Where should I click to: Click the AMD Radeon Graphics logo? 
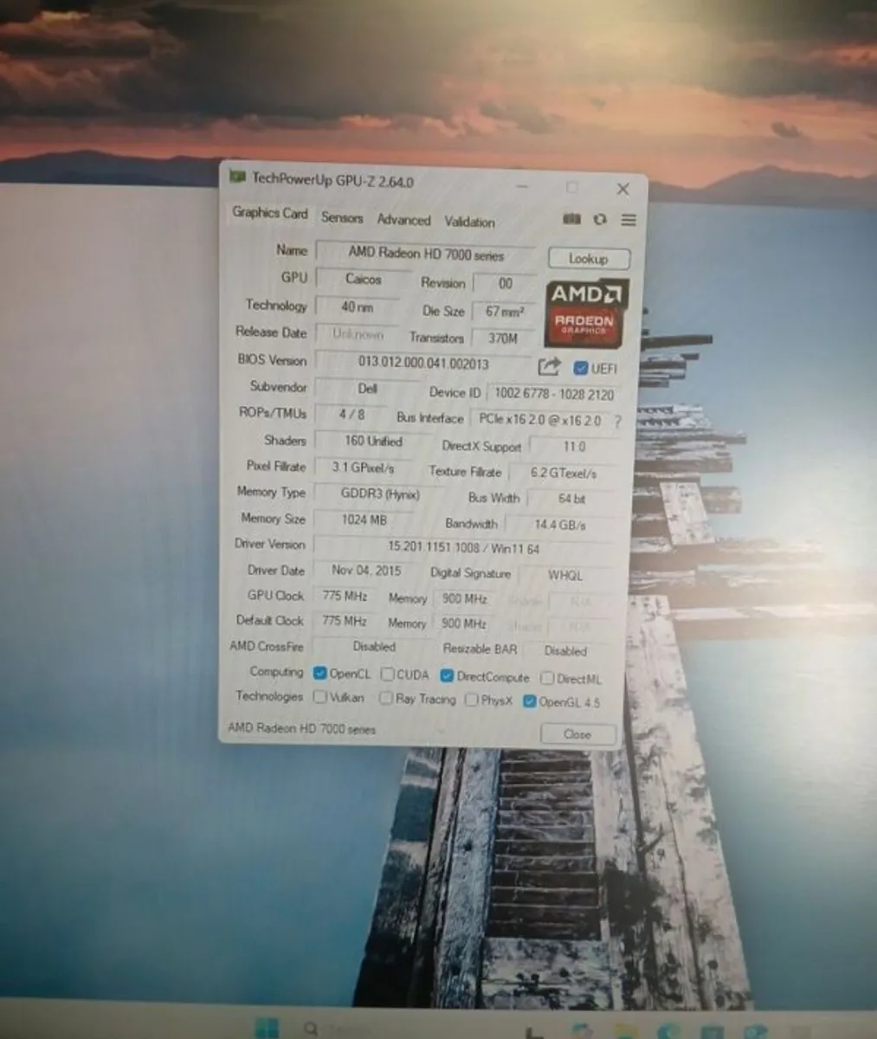pos(584,314)
